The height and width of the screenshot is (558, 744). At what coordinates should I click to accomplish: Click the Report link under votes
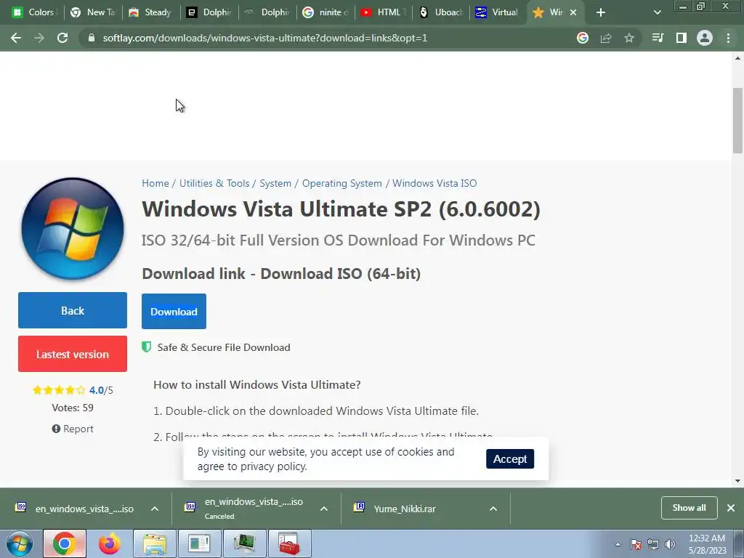click(x=73, y=429)
